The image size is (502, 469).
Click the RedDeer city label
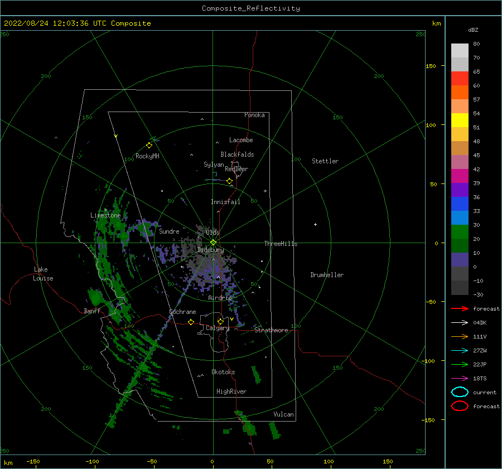(236, 169)
